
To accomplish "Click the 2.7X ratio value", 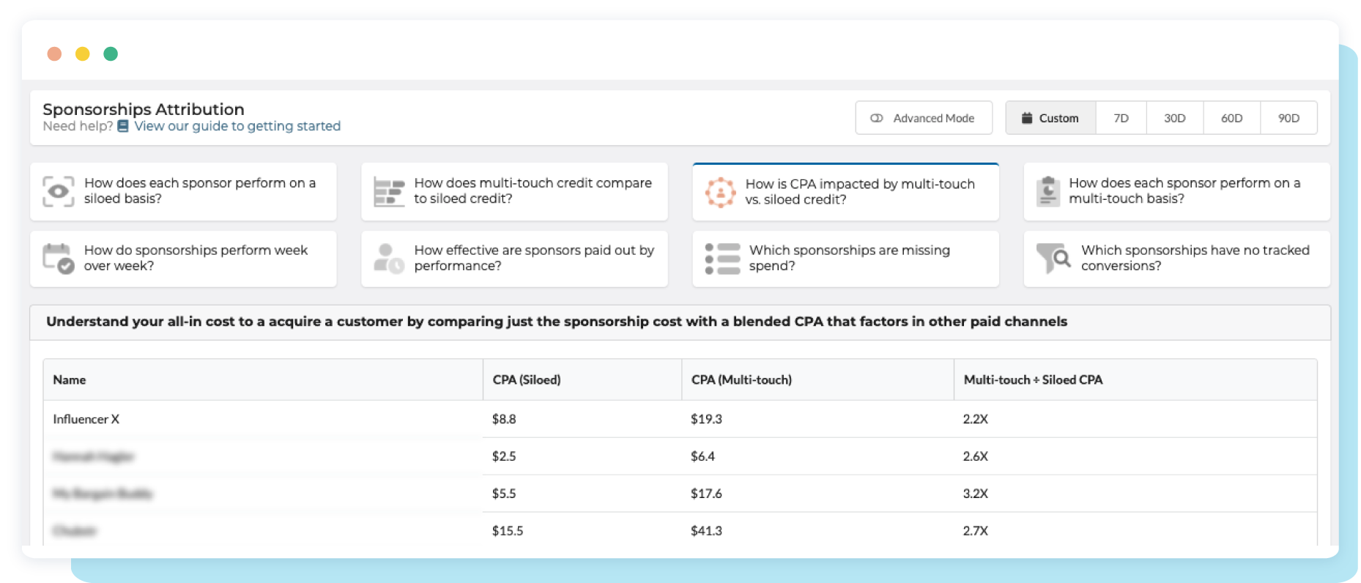I will [x=976, y=531].
